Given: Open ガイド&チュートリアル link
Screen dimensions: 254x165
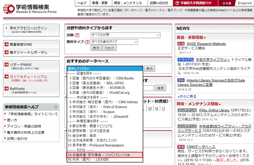Looking at the screenshot, I should 29,77.
